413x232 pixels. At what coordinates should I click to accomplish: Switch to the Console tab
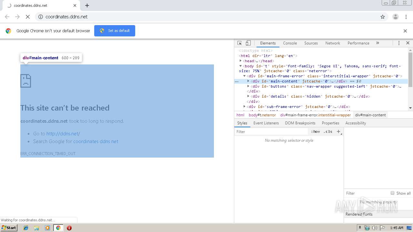290,43
